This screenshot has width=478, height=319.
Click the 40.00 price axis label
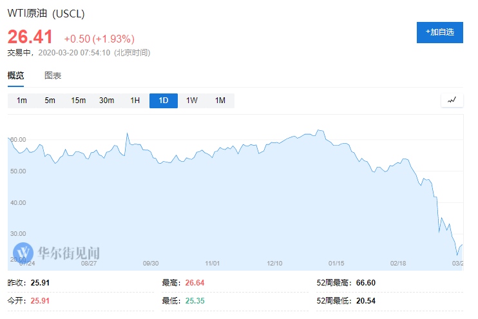18,202
